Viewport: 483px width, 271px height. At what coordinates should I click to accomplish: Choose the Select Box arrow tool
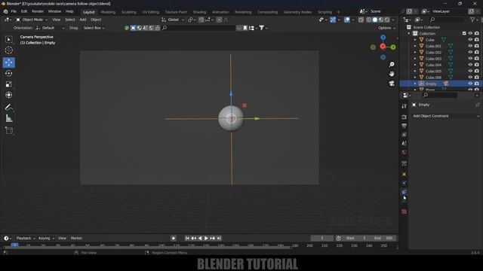pyautogui.click(x=8, y=40)
